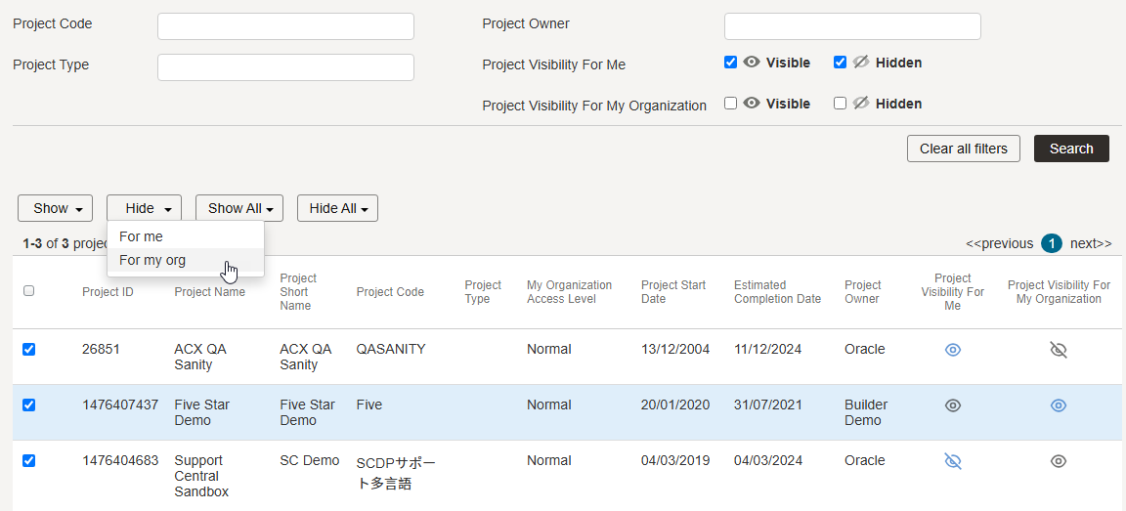The image size is (1126, 511).
Task: Toggle hidden-for-me icon for Support Central Sandbox
Action: [952, 461]
